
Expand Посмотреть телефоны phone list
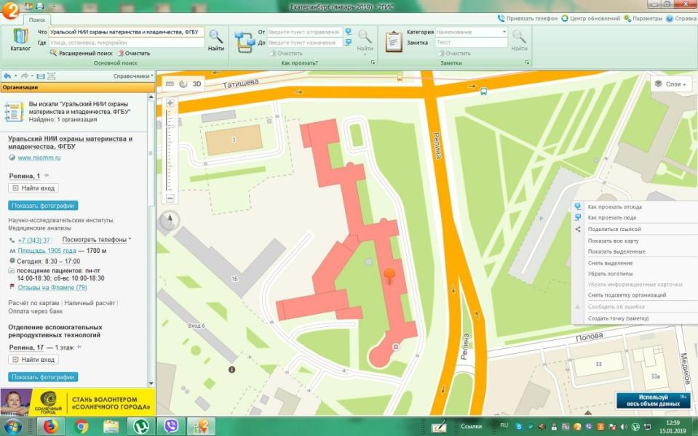tap(96, 239)
